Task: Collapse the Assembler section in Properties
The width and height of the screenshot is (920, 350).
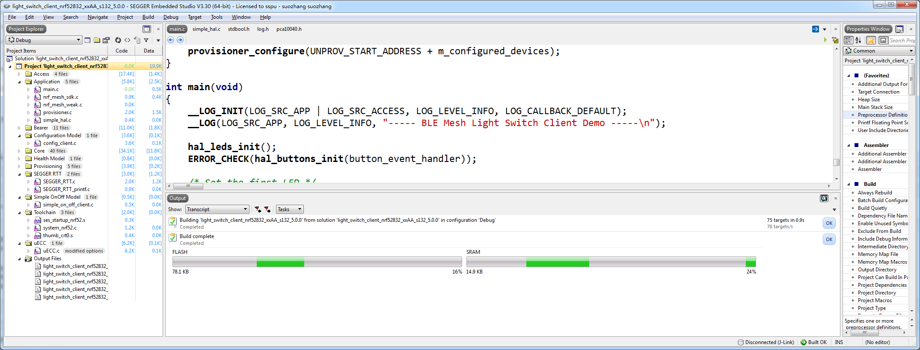Action: [849, 145]
